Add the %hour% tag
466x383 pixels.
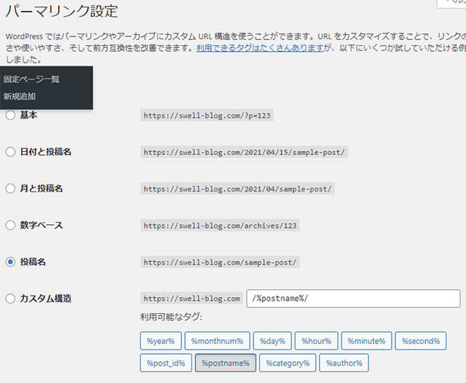click(x=317, y=340)
